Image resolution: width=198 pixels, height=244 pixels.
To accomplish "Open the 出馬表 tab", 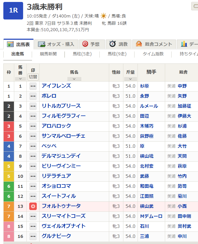I will click(x=19, y=44).
